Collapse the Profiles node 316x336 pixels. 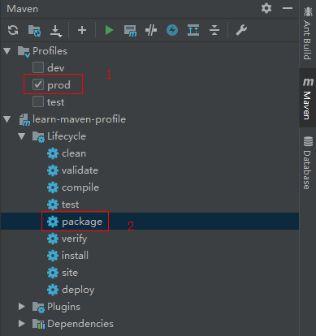(7, 50)
